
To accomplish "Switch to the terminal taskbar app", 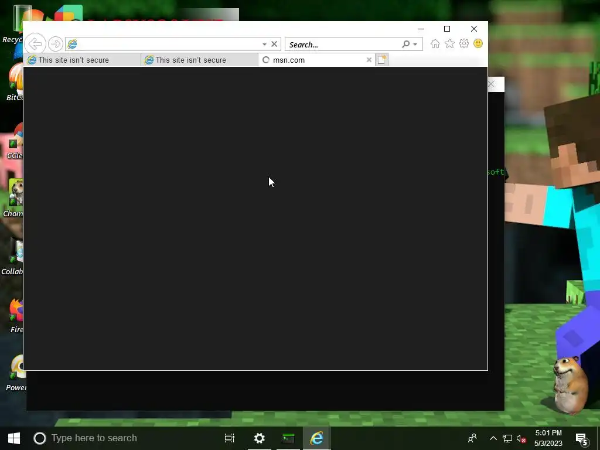I will [x=288, y=438].
